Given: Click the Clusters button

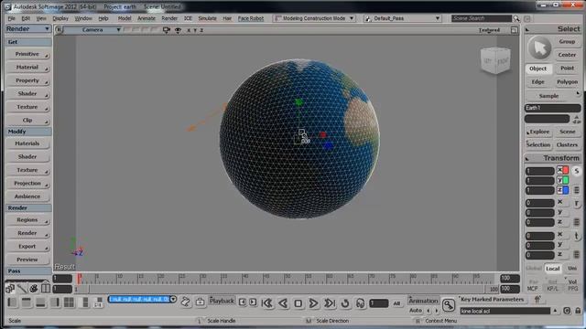Looking at the screenshot, I should coord(568,145).
